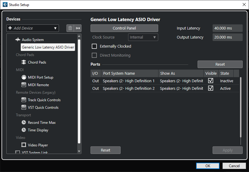249x172 pixels.
Task: Click the reset devices rewind icon
Action: click(x=78, y=28)
